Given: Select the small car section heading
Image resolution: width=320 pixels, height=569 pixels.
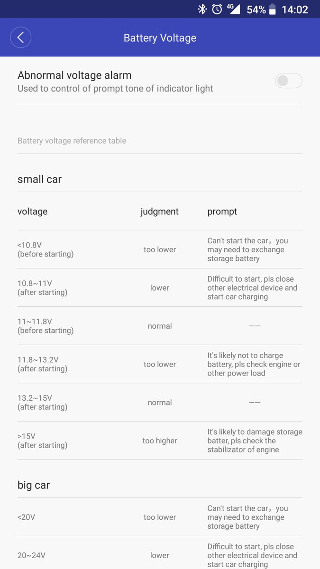Looking at the screenshot, I should [40, 179].
